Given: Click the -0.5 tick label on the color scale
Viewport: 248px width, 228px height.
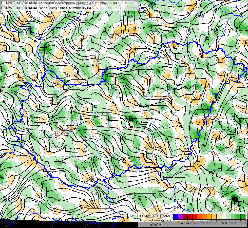Looking at the screenshot, I should click(221, 223).
